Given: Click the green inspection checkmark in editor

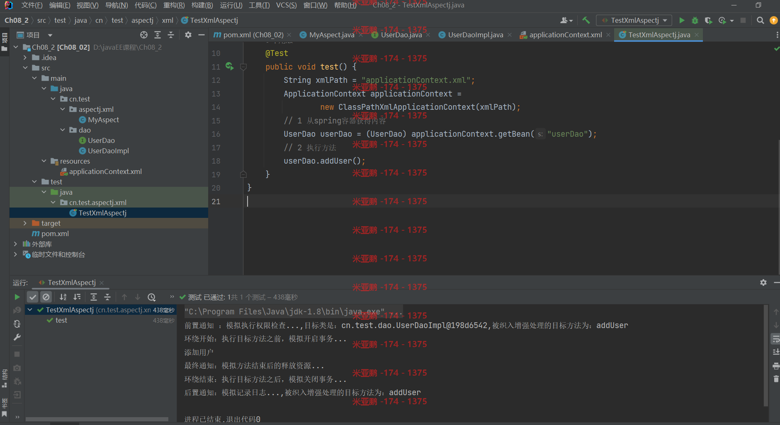Looking at the screenshot, I should point(776,49).
